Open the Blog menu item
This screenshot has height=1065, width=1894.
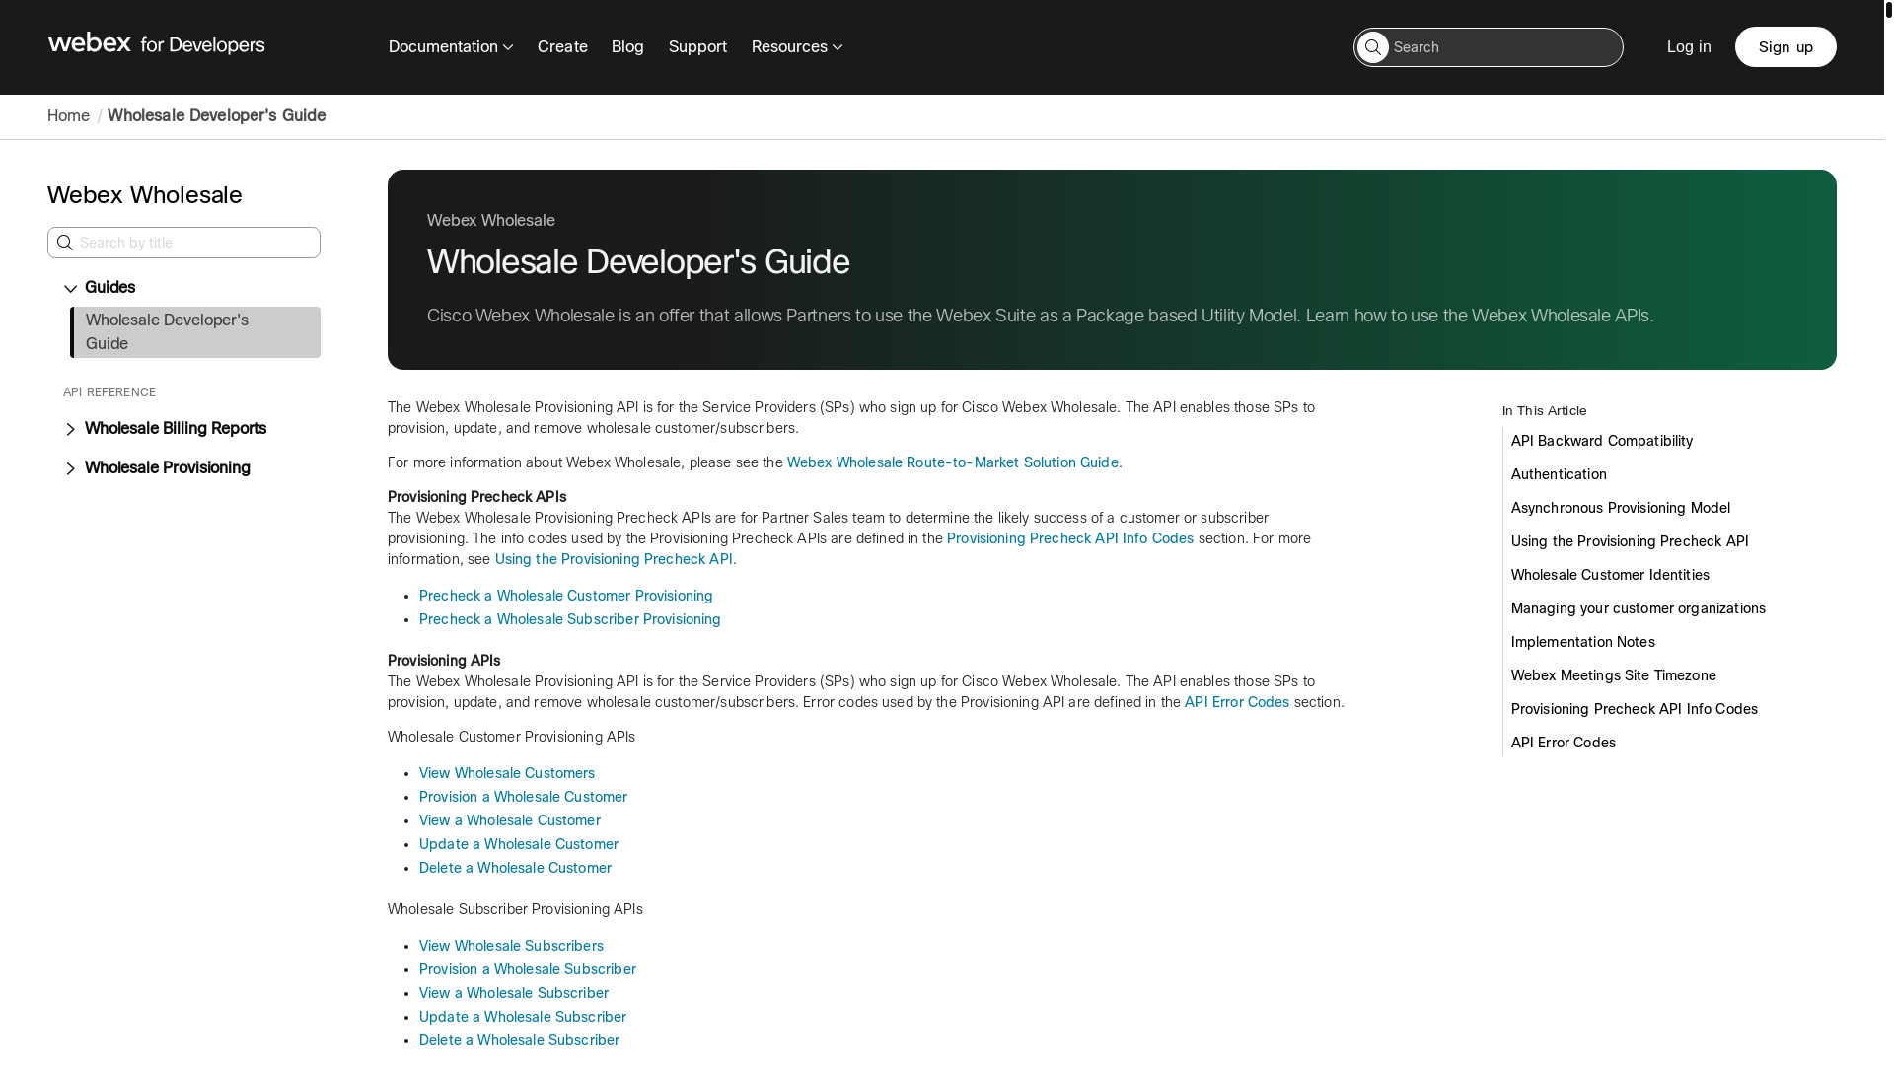coord(627,46)
